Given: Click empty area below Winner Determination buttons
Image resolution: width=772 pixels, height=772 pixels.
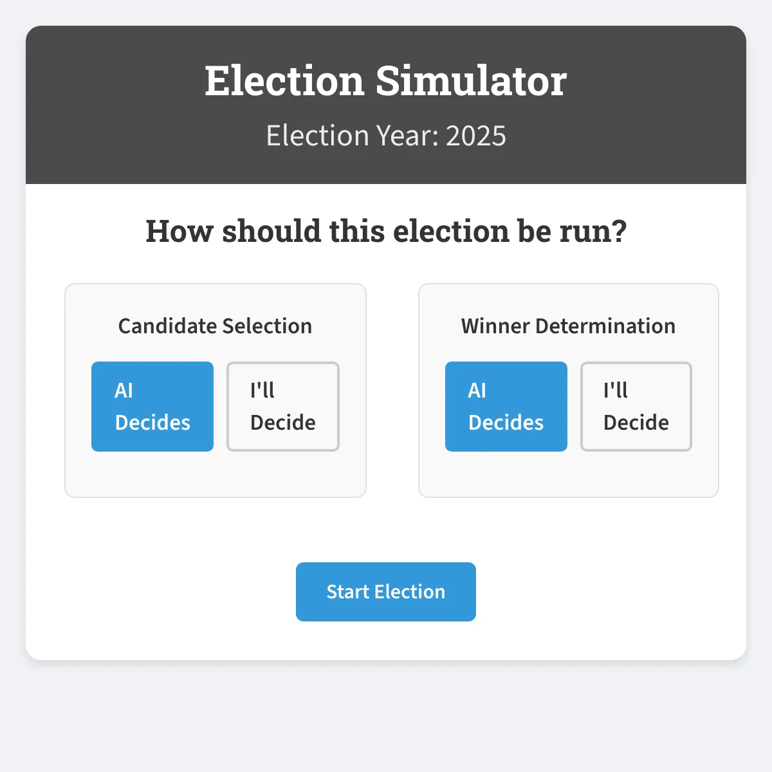Looking at the screenshot, I should point(569,475).
